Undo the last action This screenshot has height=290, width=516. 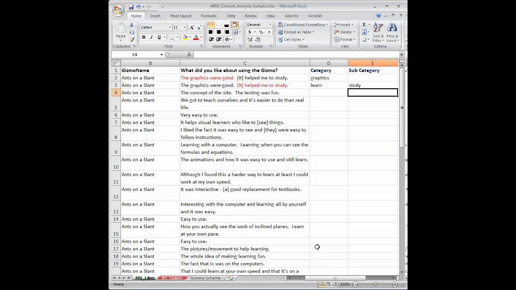pyautogui.click(x=138, y=7)
